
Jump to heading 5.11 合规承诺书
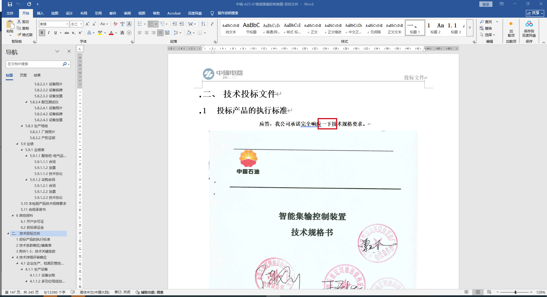point(33,210)
